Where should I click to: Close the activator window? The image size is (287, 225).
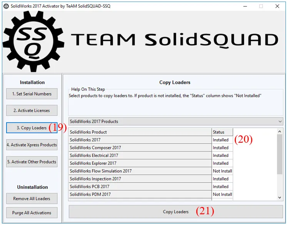[277, 6]
